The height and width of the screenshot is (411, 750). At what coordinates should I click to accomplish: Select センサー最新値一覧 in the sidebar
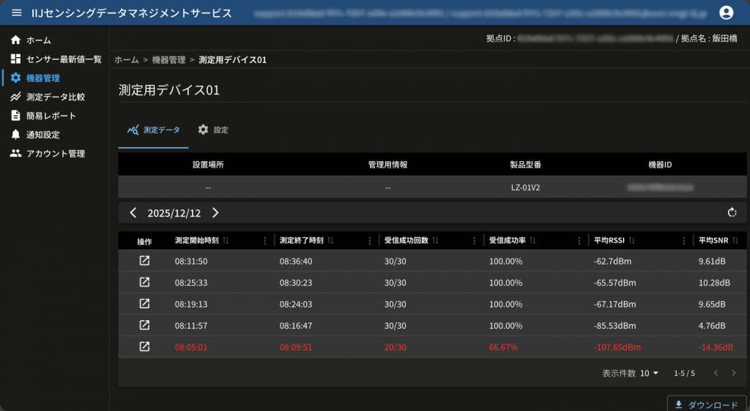(63, 59)
